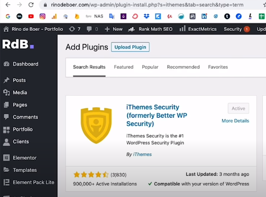Click the Active button for iThemes Security
The height and width of the screenshot is (197, 266).
(238, 108)
